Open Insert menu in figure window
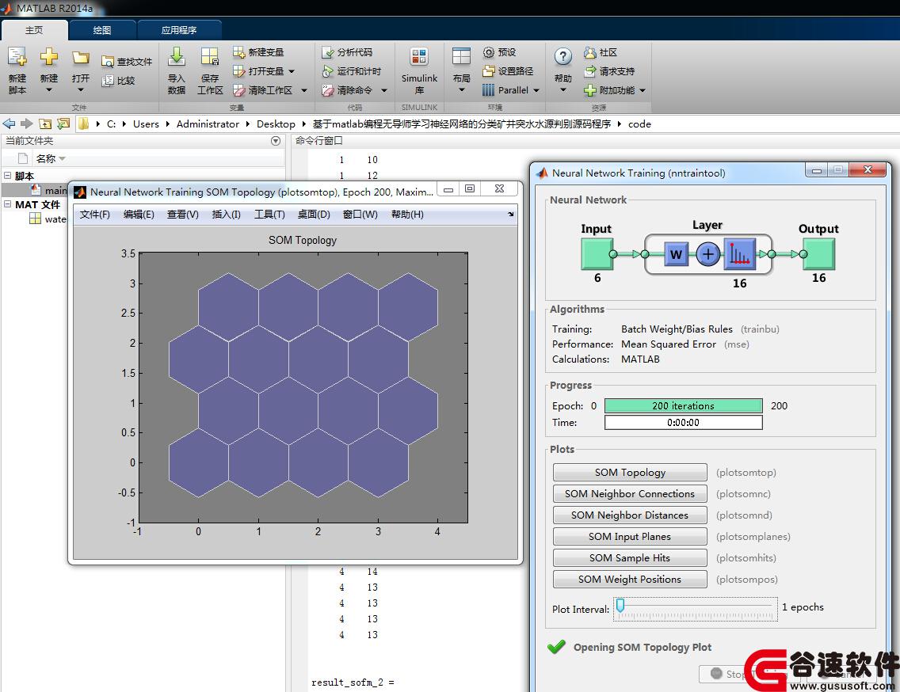Screen dimensions: 900x692 point(226,215)
